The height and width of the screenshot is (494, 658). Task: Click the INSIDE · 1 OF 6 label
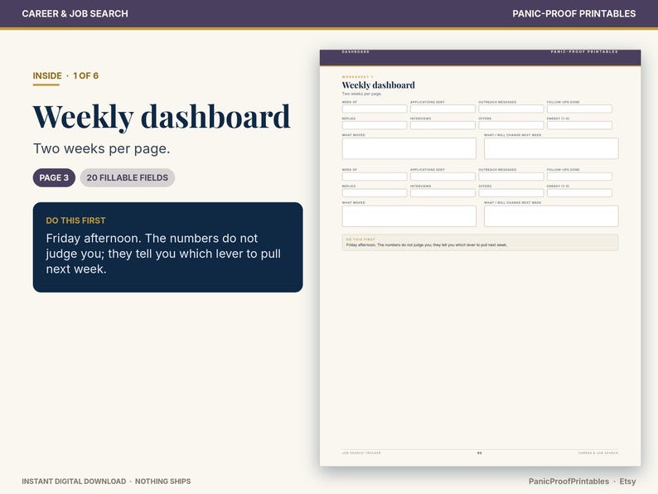(x=65, y=75)
